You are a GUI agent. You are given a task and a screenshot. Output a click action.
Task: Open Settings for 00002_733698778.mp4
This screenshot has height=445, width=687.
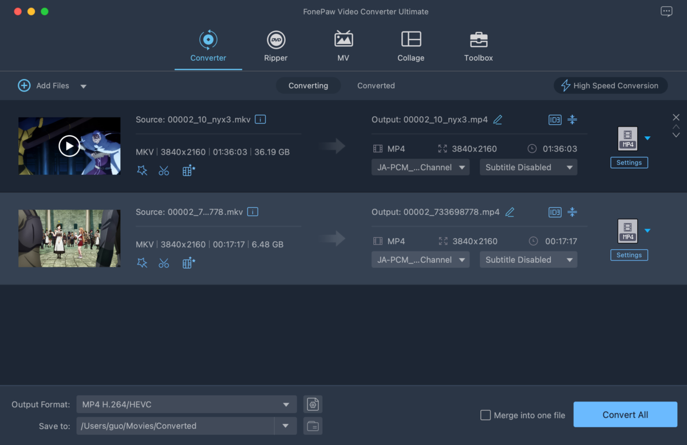629,255
